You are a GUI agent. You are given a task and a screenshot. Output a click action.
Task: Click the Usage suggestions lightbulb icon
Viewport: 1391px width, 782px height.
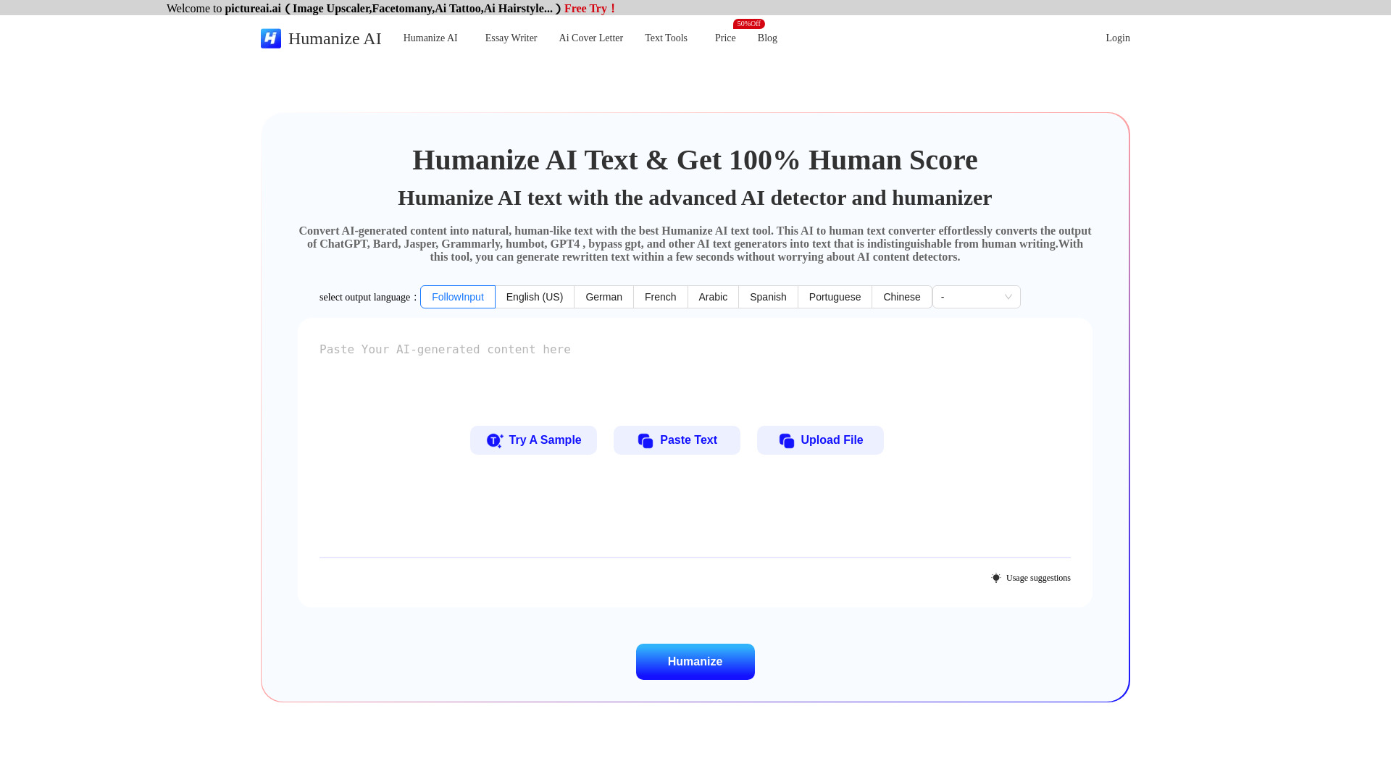click(x=995, y=578)
